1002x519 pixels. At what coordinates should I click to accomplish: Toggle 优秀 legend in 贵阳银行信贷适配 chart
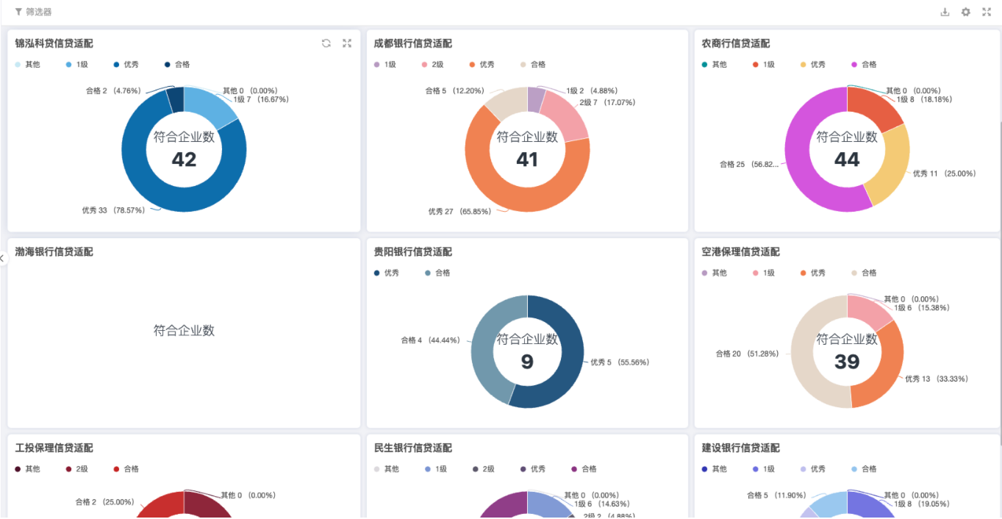[386, 273]
